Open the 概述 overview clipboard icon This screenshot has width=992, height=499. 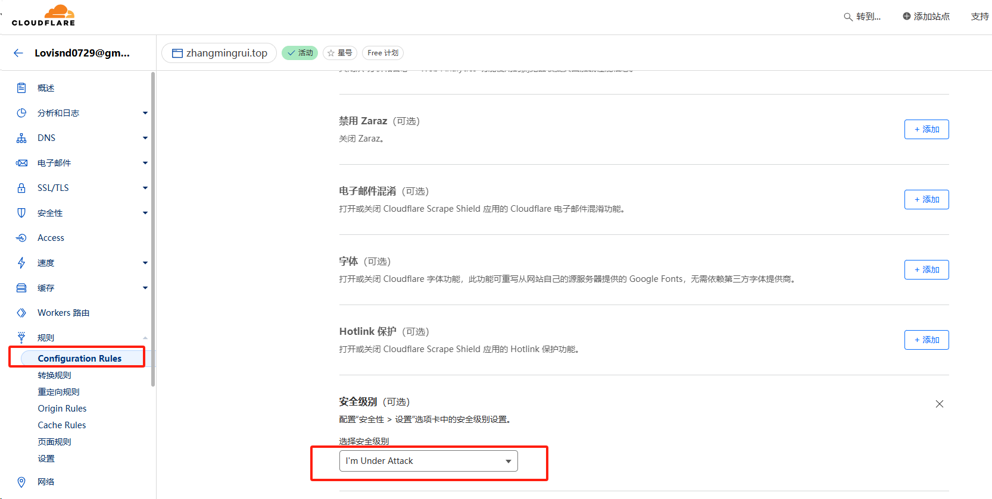(x=21, y=88)
